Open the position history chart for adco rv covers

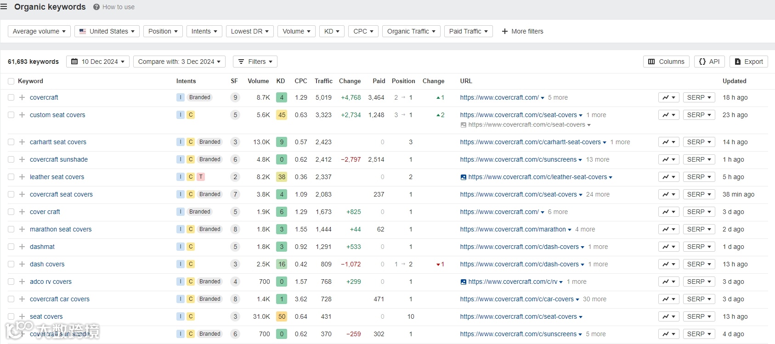pos(668,282)
